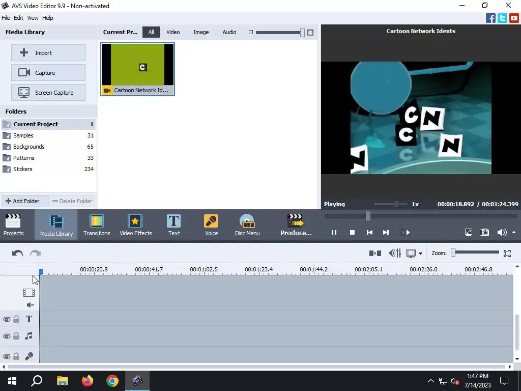The image size is (521, 391).
Task: Toggle visibility of the voice track
Action: [6, 356]
